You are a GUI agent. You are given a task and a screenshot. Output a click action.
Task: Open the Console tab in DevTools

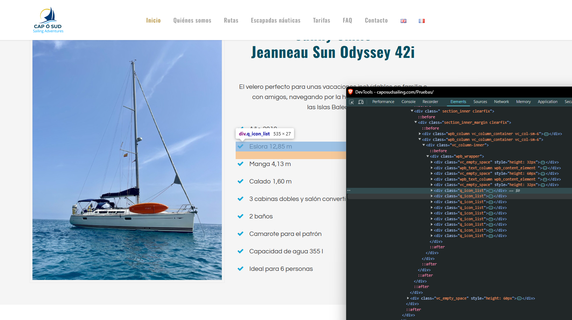[x=409, y=102]
